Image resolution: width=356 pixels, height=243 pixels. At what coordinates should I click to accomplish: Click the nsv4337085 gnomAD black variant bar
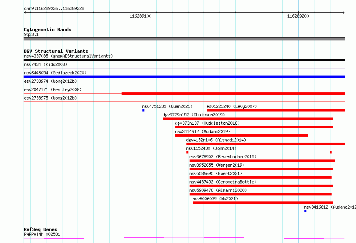pos(184,60)
